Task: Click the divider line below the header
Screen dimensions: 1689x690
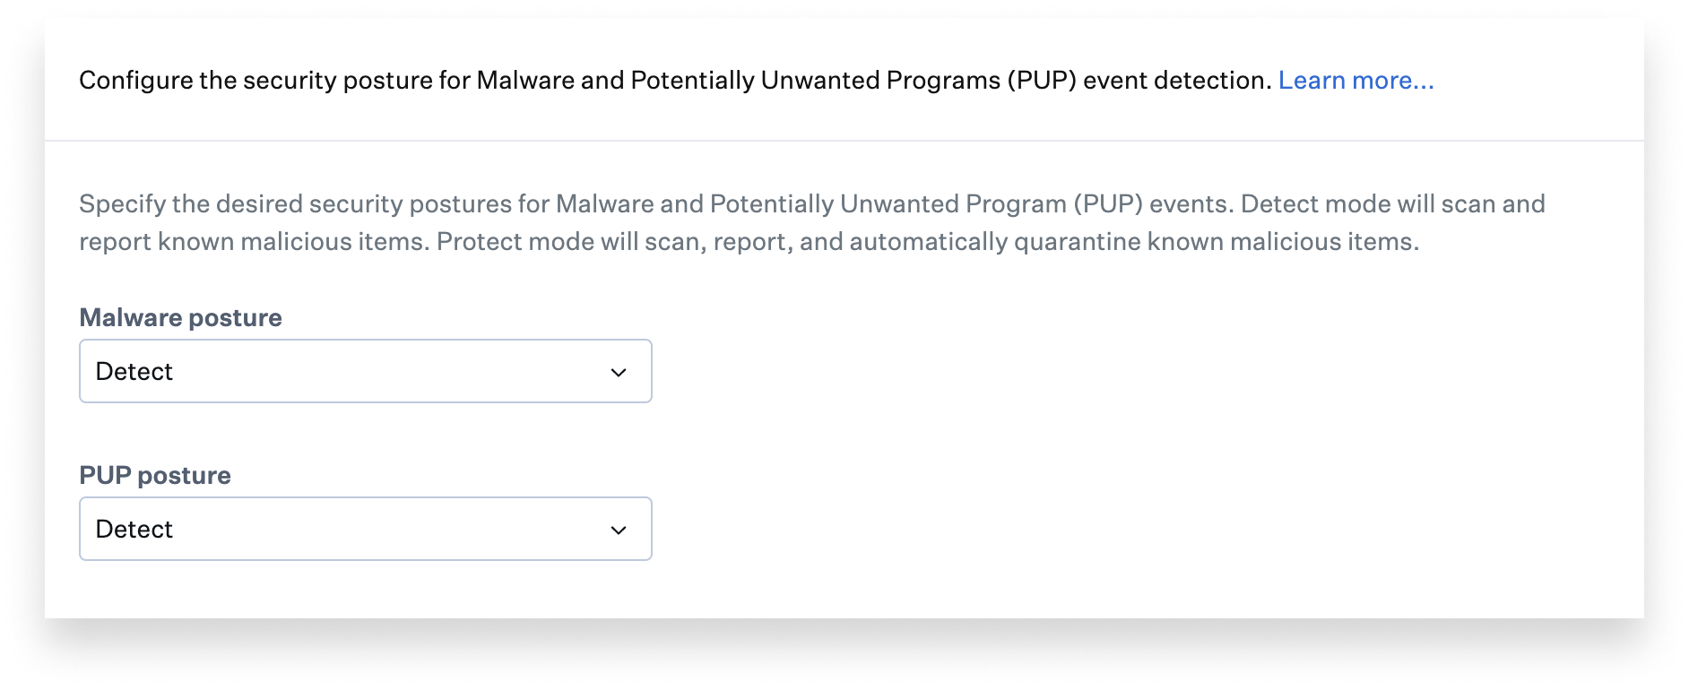Action: pyautogui.click(x=844, y=141)
